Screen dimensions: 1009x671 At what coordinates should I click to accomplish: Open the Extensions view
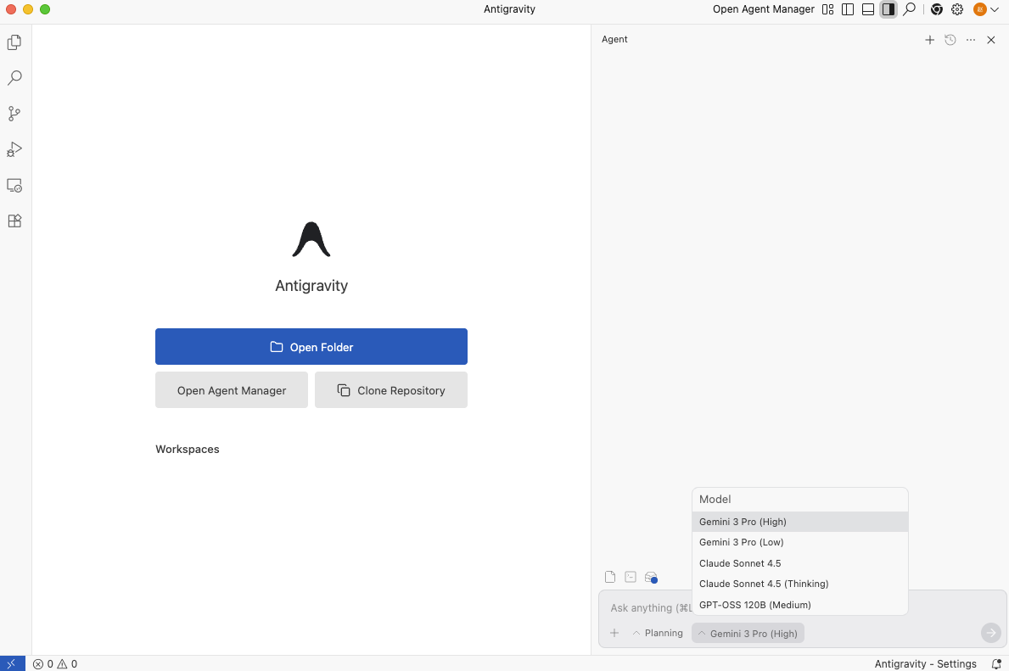click(14, 221)
